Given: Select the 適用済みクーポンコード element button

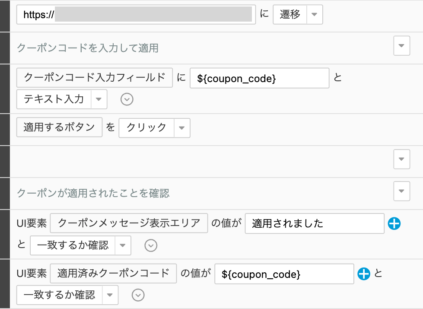Looking at the screenshot, I should [x=113, y=273].
